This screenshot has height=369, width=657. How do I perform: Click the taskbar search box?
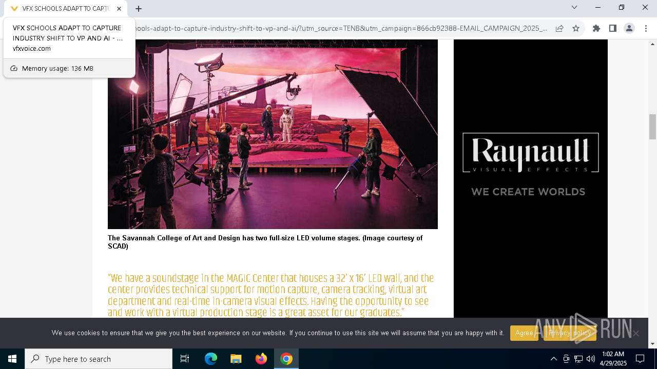tap(99, 359)
